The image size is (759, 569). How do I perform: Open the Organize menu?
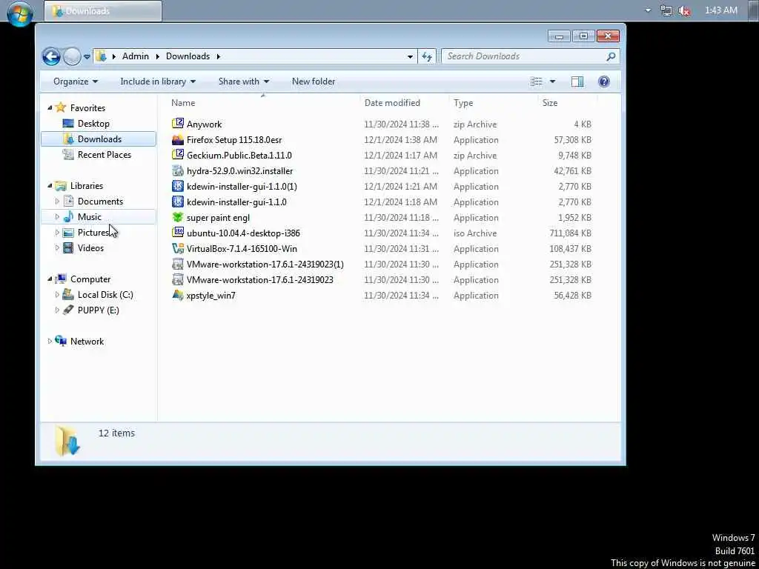click(x=75, y=81)
